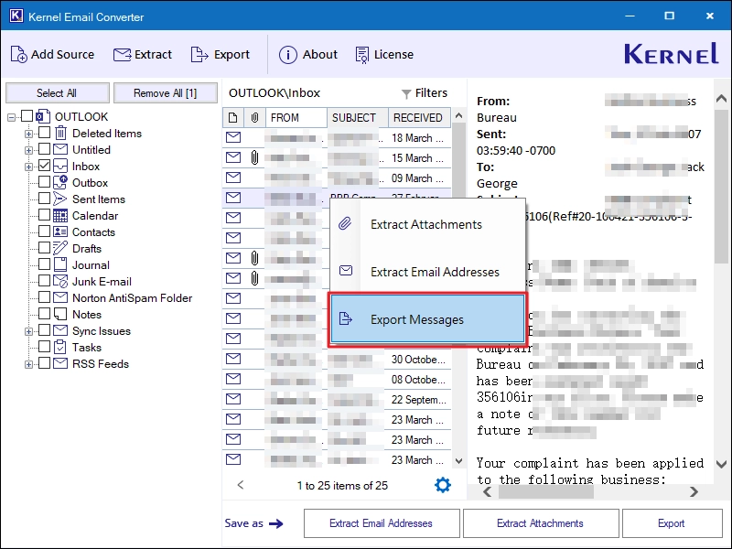Screen dimensions: 732x549
Task: Check the RSS Feeds checkbox
Action: (x=44, y=362)
